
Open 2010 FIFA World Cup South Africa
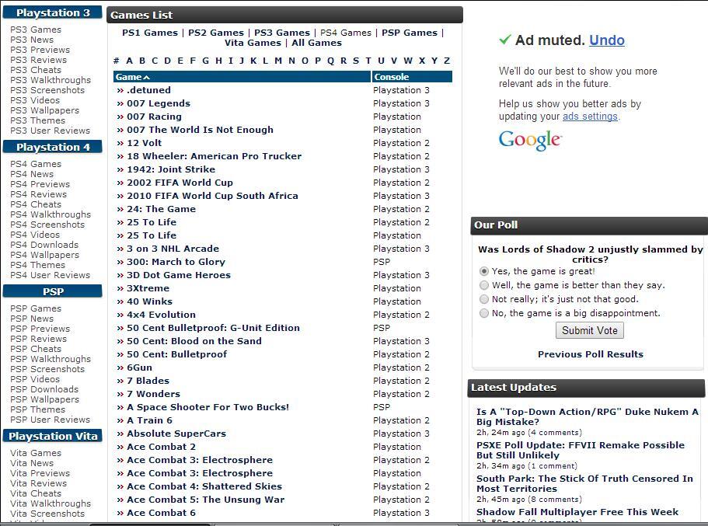pyautogui.click(x=212, y=196)
